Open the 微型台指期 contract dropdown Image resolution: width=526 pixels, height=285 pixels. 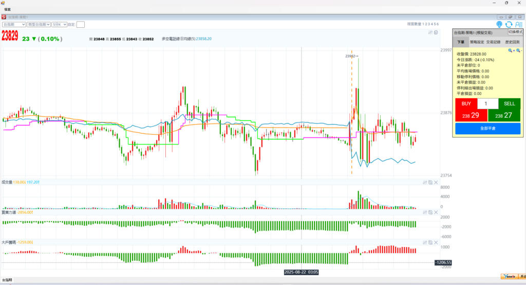tap(39, 24)
